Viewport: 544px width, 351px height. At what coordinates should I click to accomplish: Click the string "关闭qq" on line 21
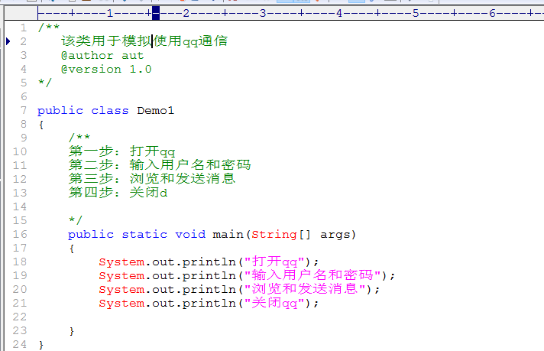click(274, 303)
